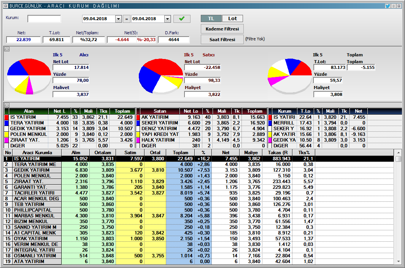Select OYAK YATIRIM row

click(x=199, y=238)
